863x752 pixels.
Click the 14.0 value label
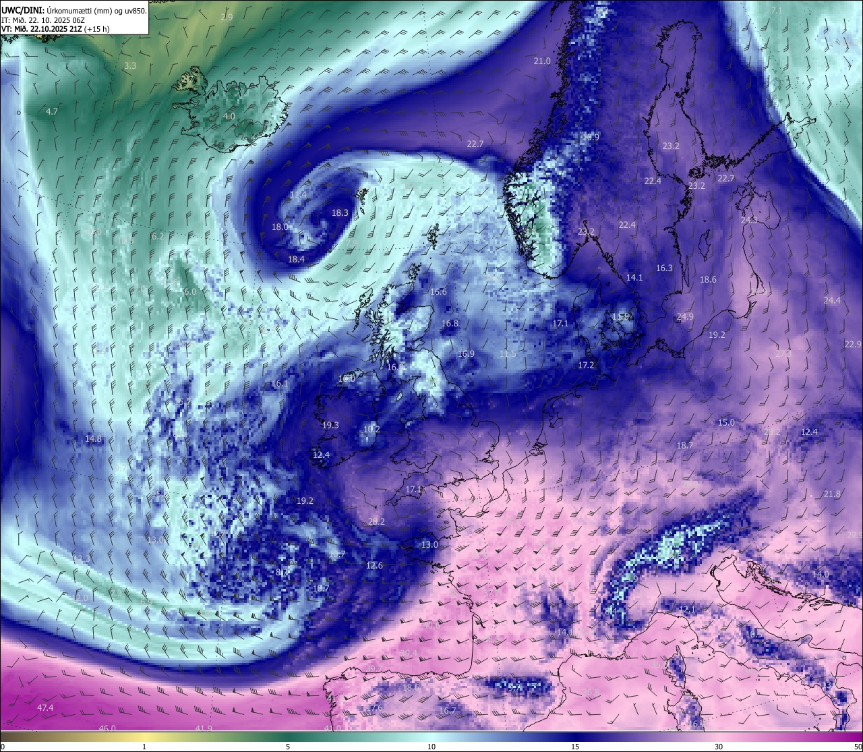tap(821, 575)
